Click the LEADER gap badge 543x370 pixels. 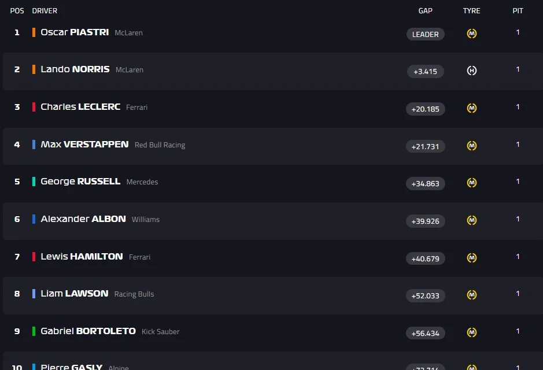[426, 34]
